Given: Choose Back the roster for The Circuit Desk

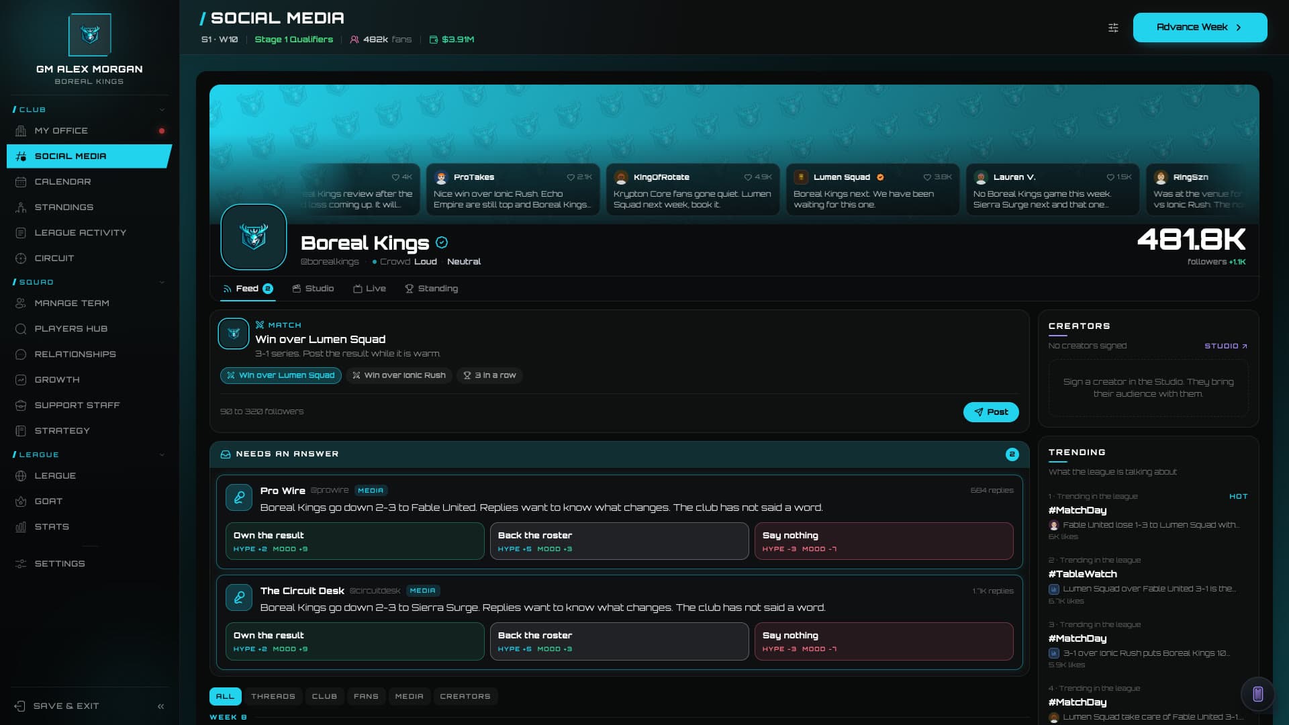Looking at the screenshot, I should [619, 641].
